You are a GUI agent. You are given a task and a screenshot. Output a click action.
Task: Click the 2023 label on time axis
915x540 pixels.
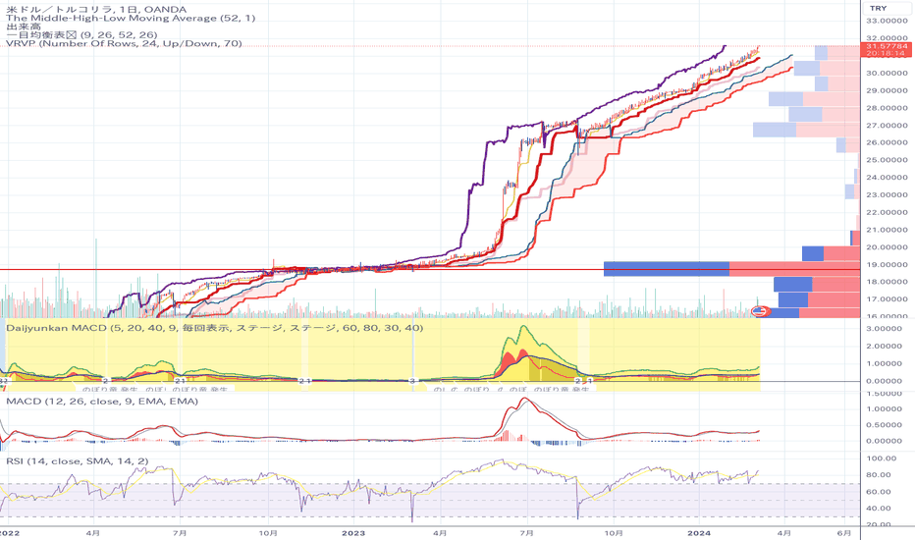pos(353,533)
